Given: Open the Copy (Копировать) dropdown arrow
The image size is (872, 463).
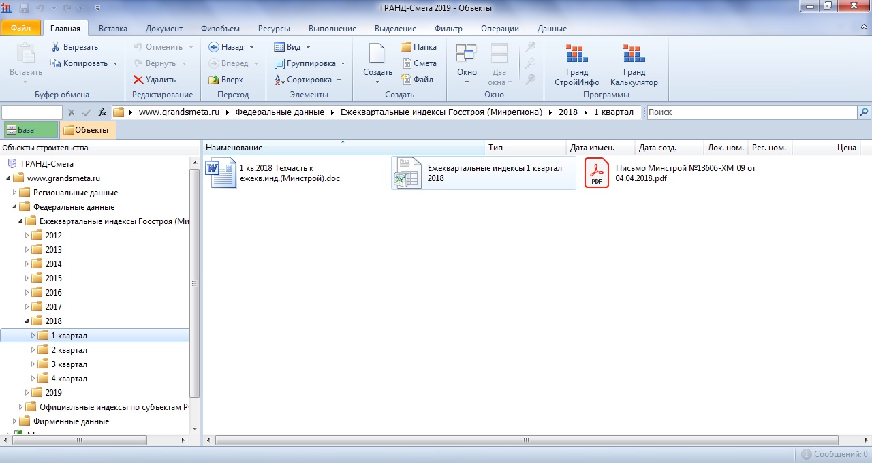Looking at the screenshot, I should (115, 63).
